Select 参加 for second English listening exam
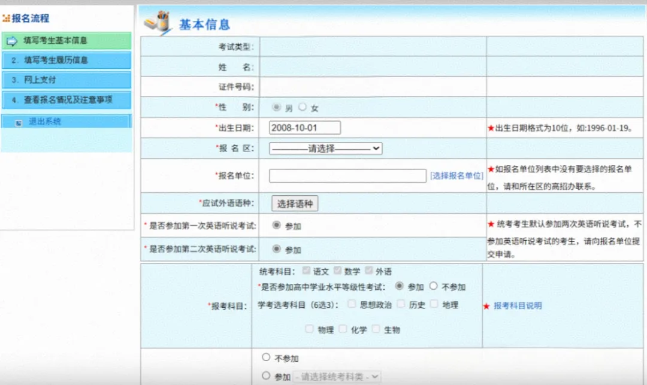The image size is (647, 385). click(x=276, y=249)
